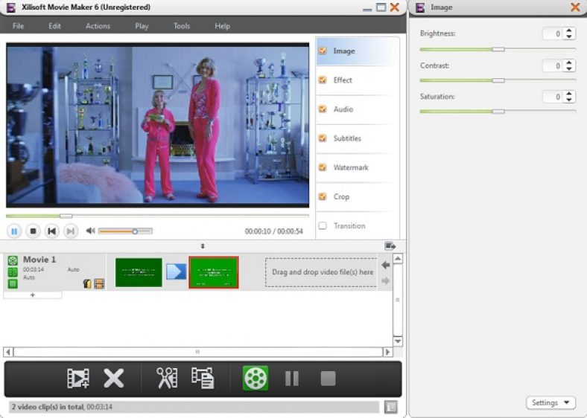Click the transition arrow icon between clips
This screenshot has width=587, height=418.
tap(176, 272)
